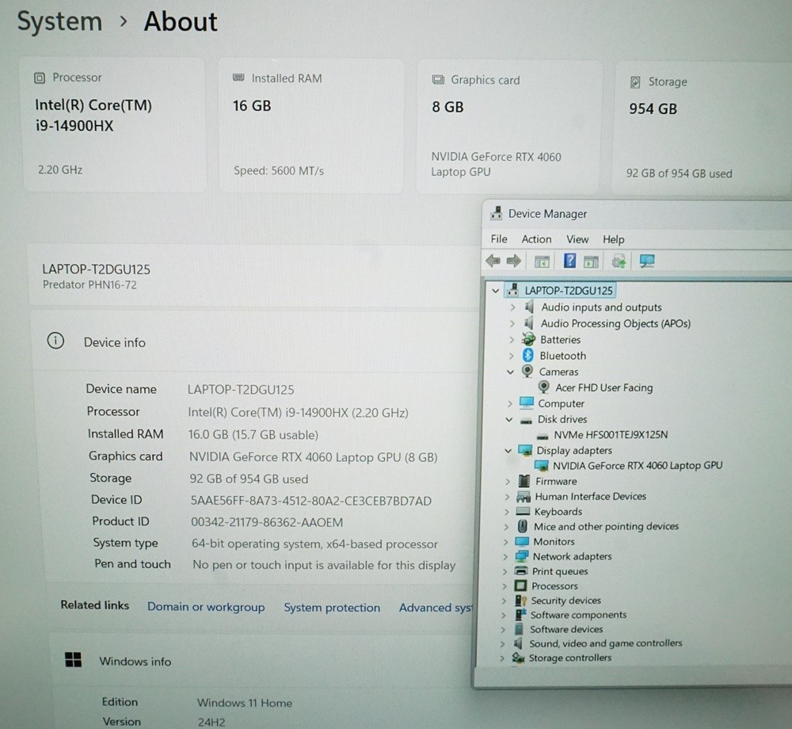Select the Batteries category icon
This screenshot has height=729, width=792.
point(528,339)
